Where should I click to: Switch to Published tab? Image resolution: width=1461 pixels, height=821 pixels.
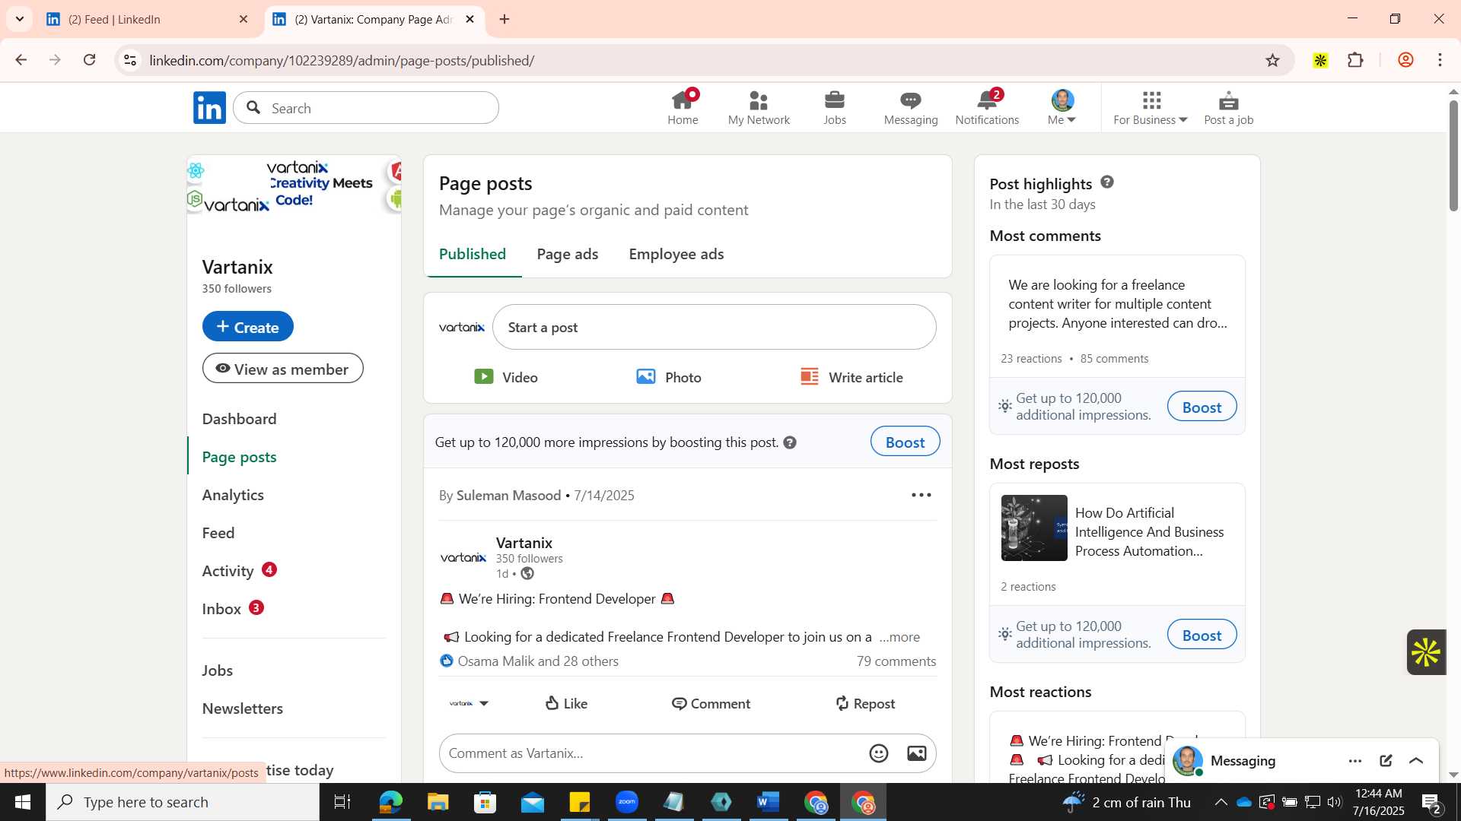(x=473, y=254)
